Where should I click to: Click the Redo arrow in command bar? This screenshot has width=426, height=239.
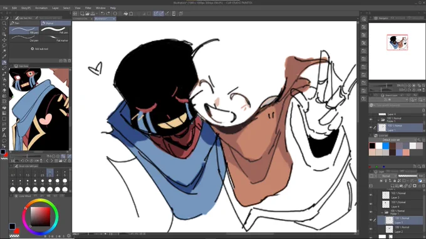click(x=108, y=14)
